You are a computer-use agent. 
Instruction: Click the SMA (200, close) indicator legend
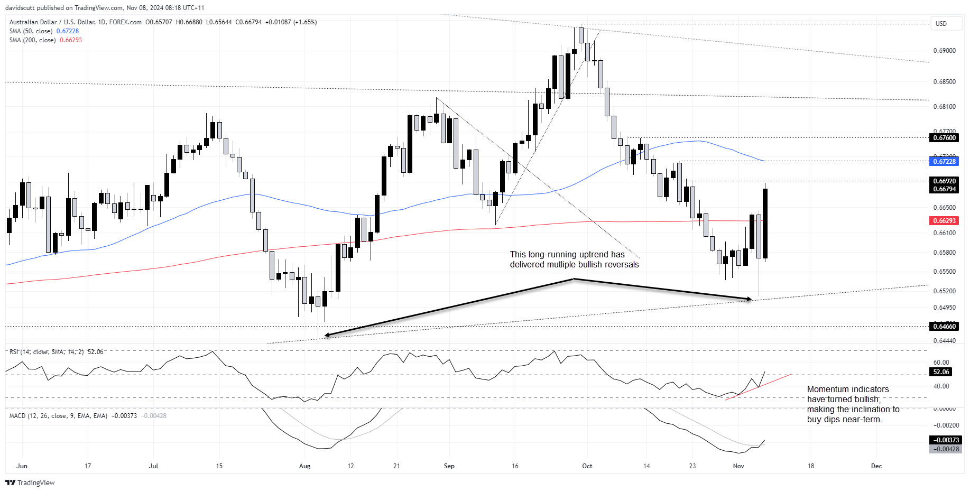pos(45,40)
